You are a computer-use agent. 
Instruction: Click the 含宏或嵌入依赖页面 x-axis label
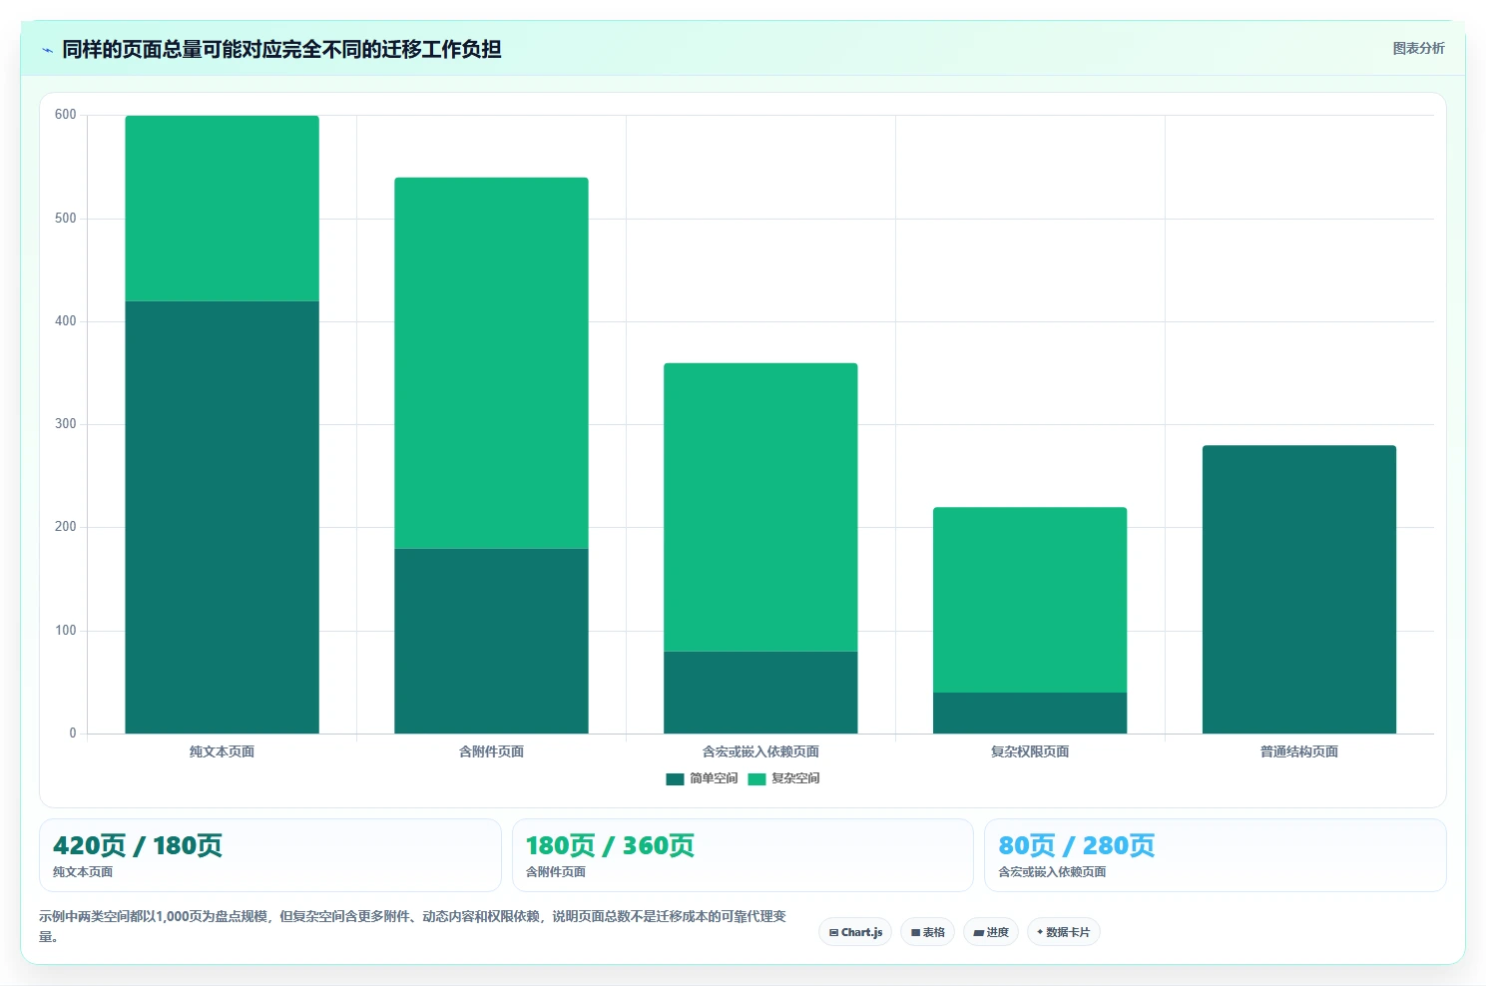[x=760, y=751]
